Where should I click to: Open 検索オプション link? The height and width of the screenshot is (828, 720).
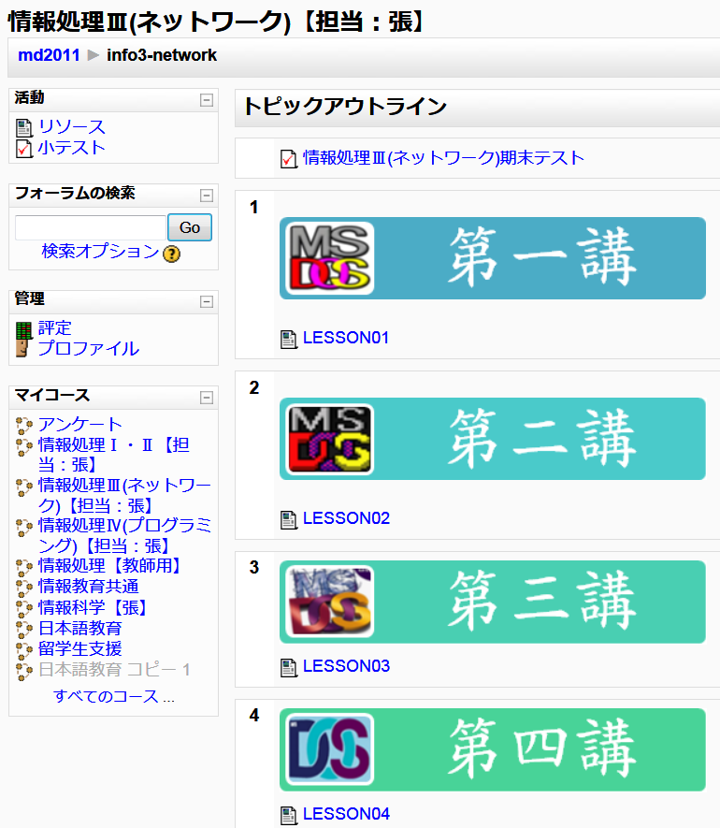point(100,251)
